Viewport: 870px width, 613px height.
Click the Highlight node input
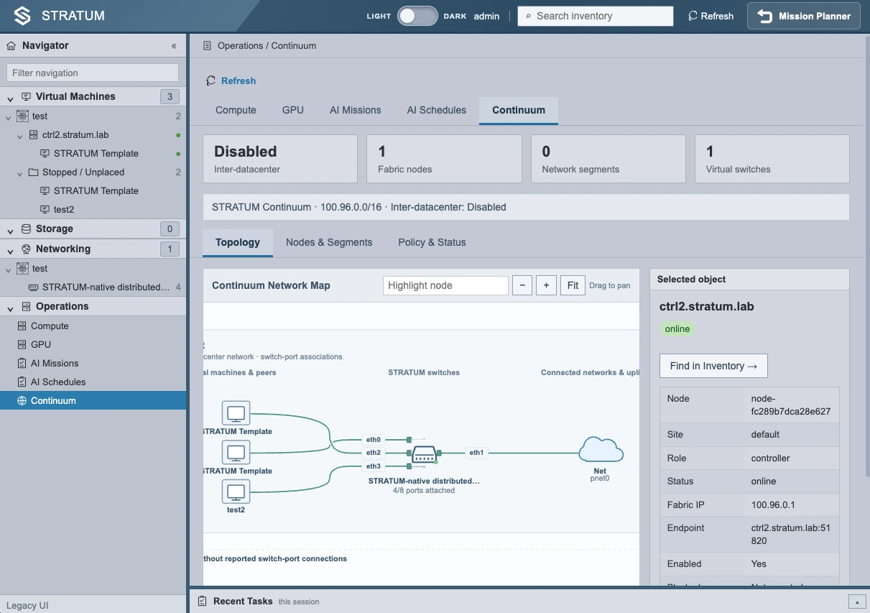(445, 285)
